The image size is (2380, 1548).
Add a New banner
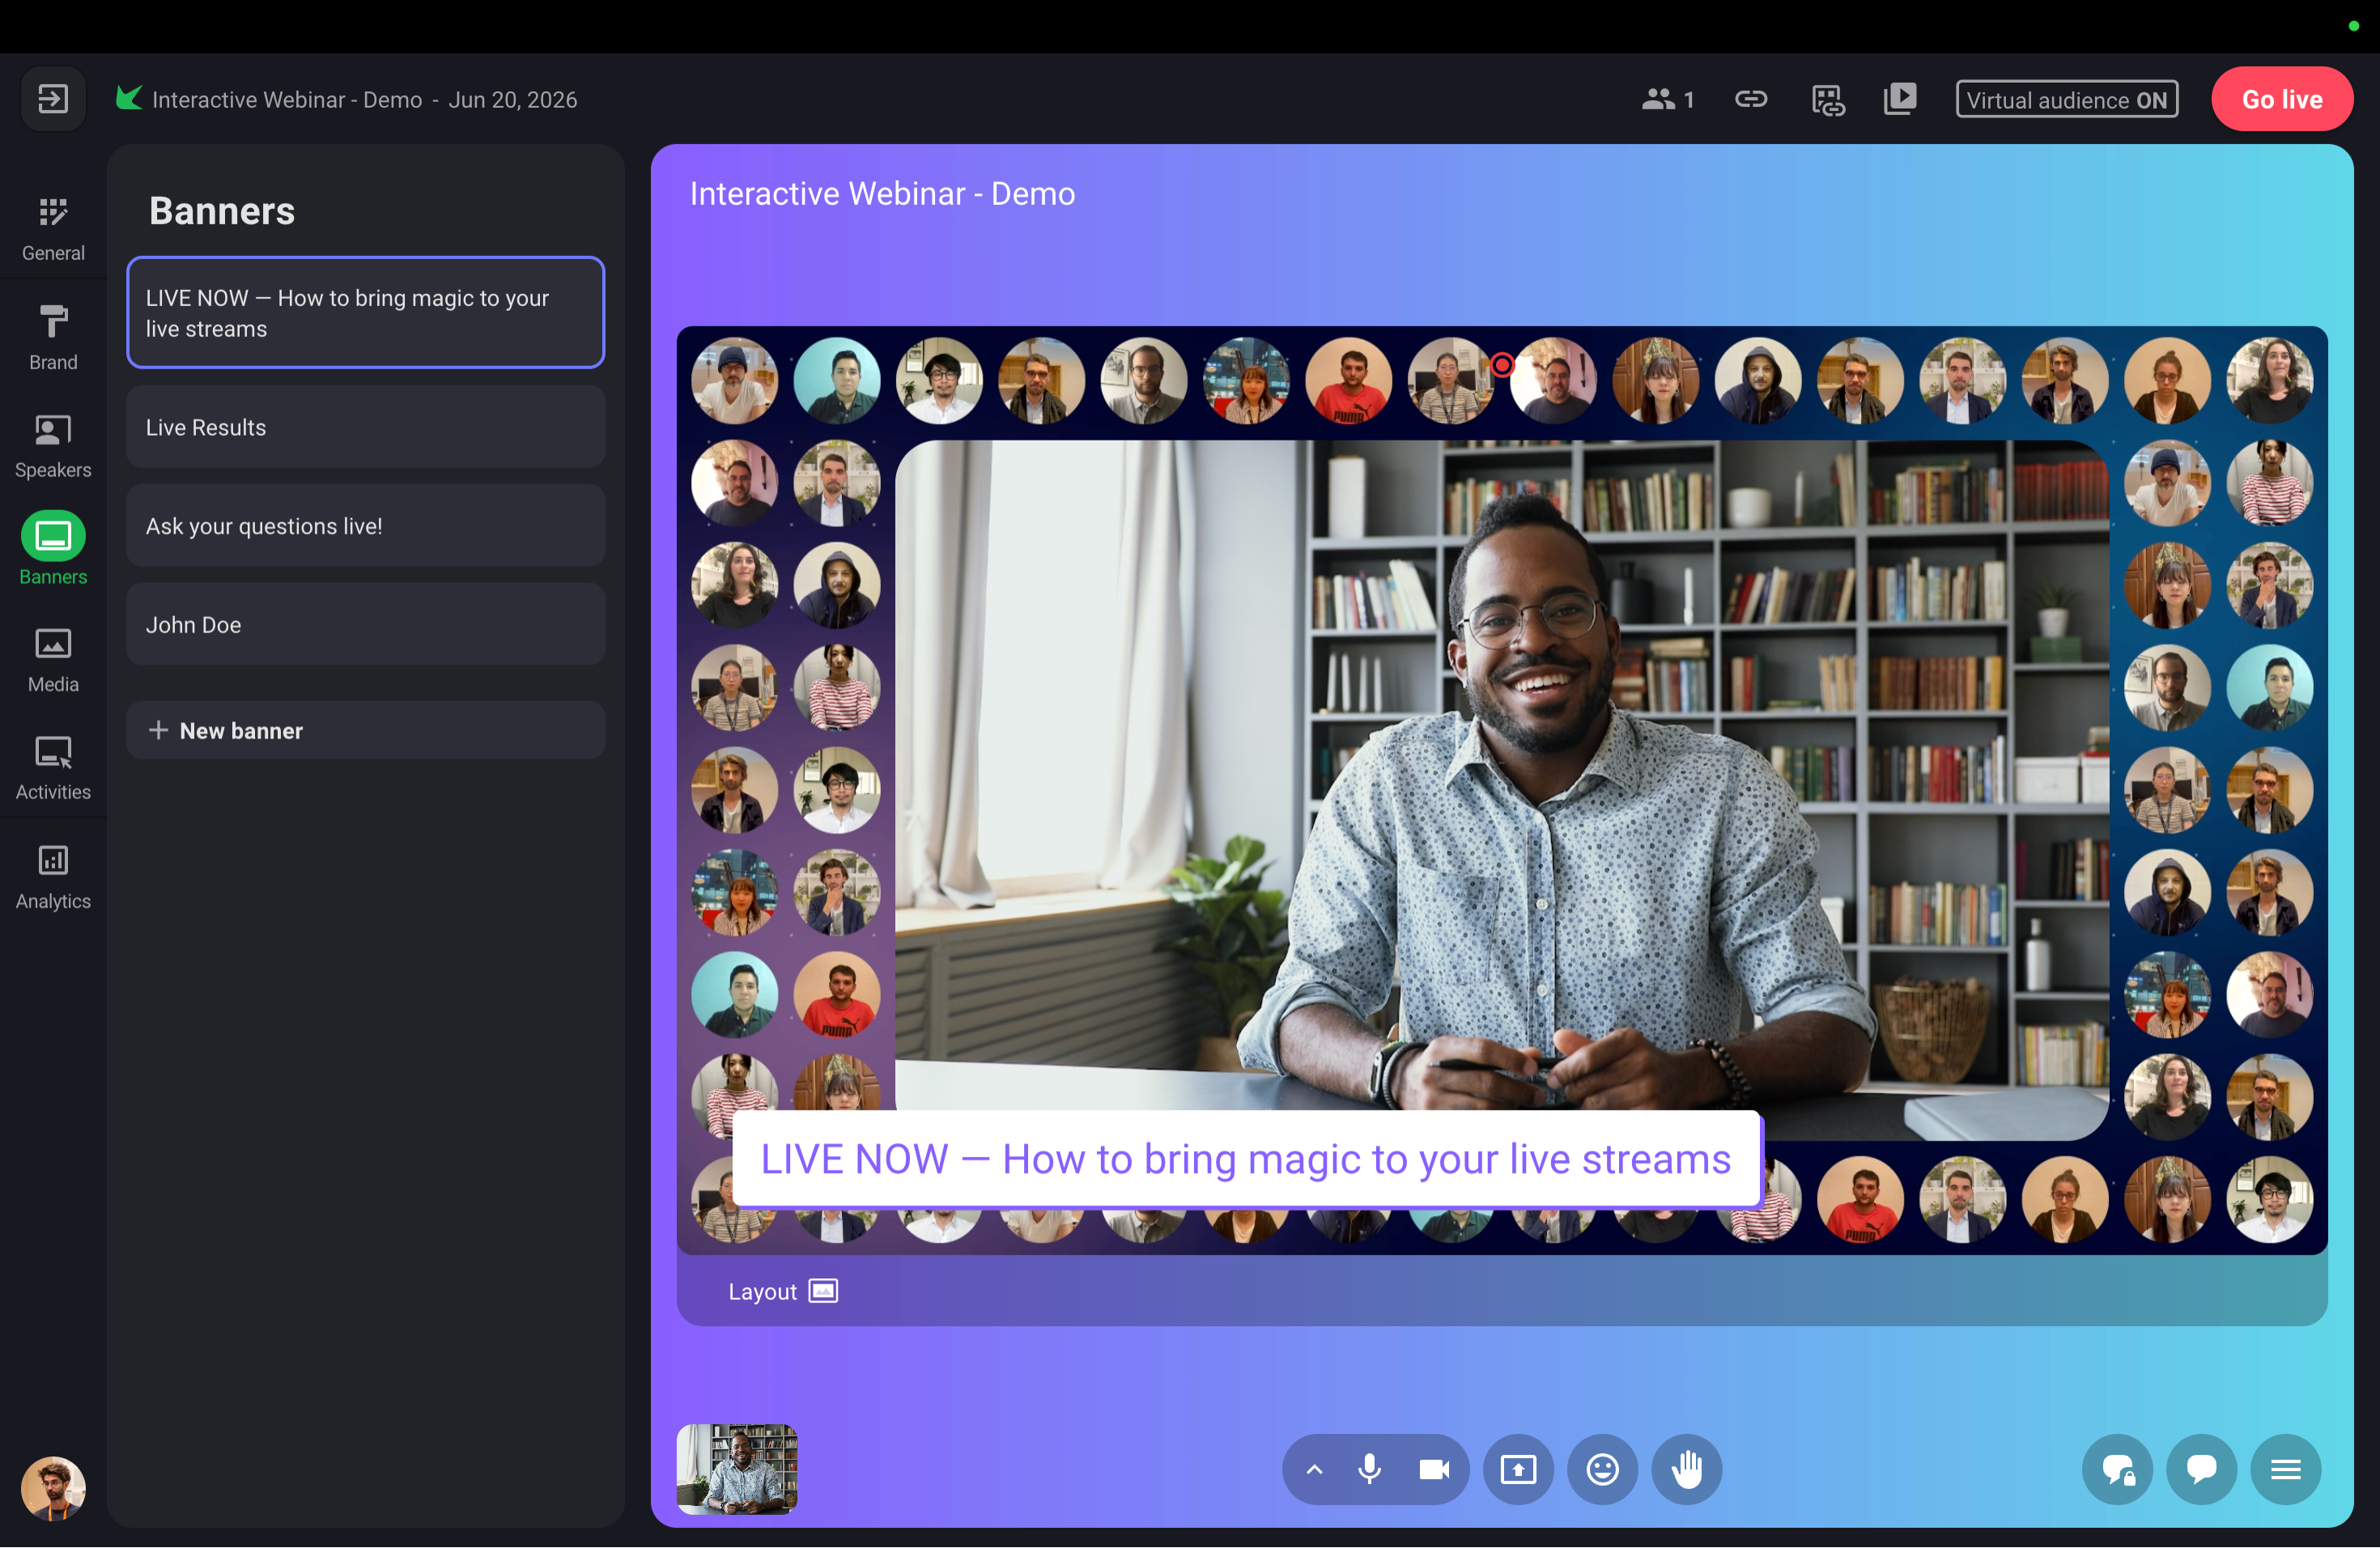click(x=366, y=731)
